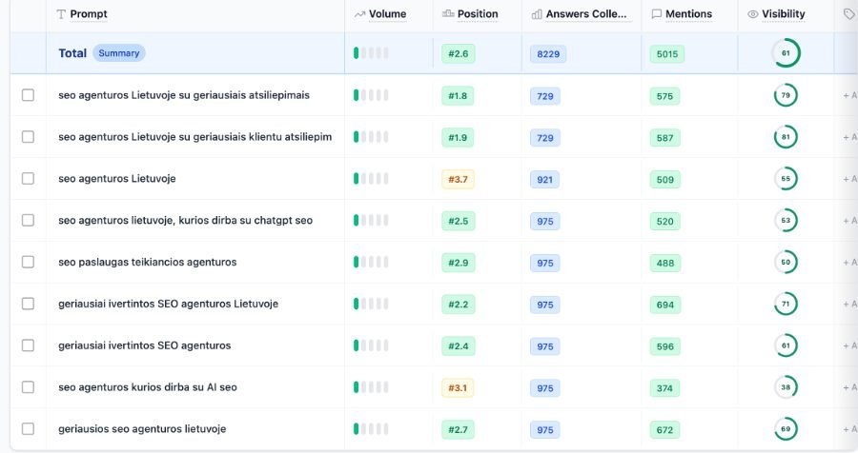Viewport: 858px width, 453px height.
Task: Click the orange #3.1 position badge
Action: 458,387
